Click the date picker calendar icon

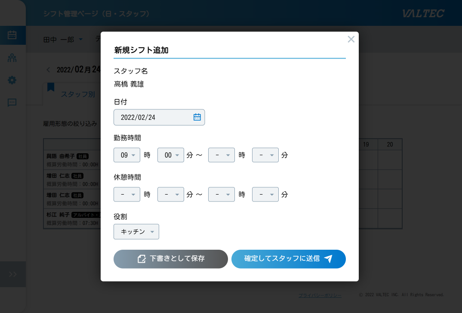pos(197,117)
